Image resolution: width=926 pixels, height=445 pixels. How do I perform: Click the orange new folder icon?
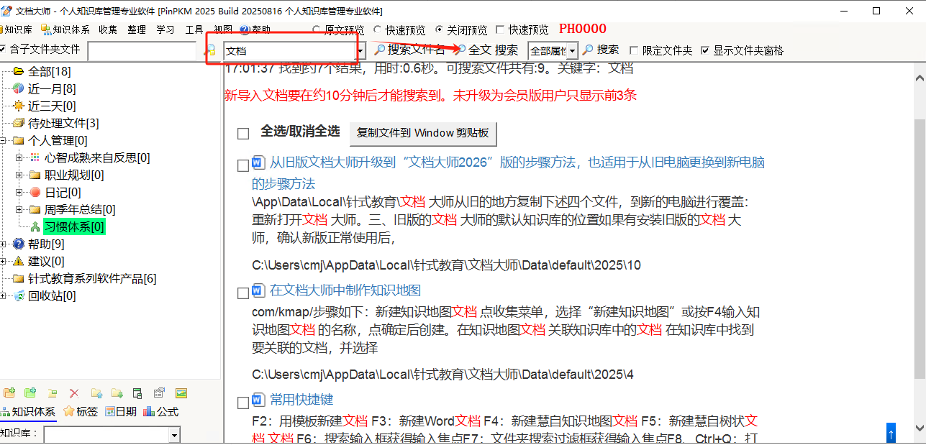(9, 393)
